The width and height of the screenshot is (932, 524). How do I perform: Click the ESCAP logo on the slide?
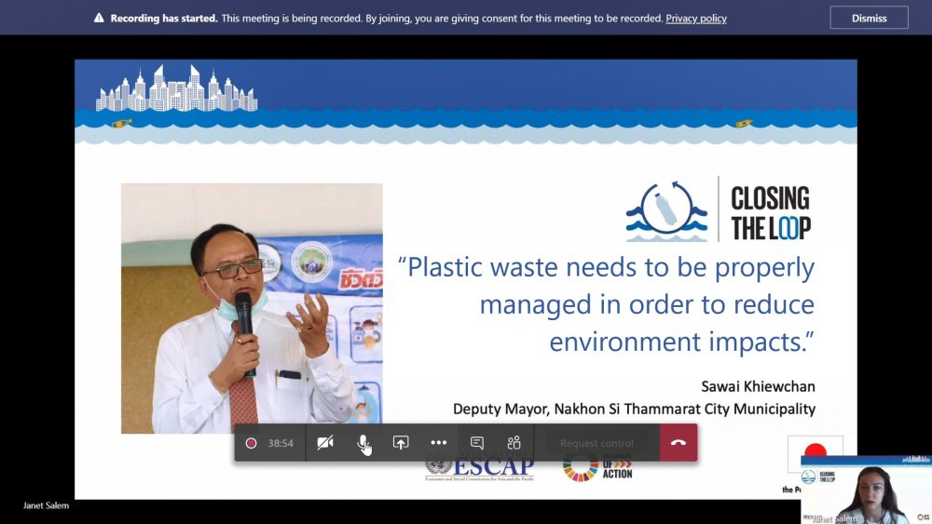click(x=479, y=468)
